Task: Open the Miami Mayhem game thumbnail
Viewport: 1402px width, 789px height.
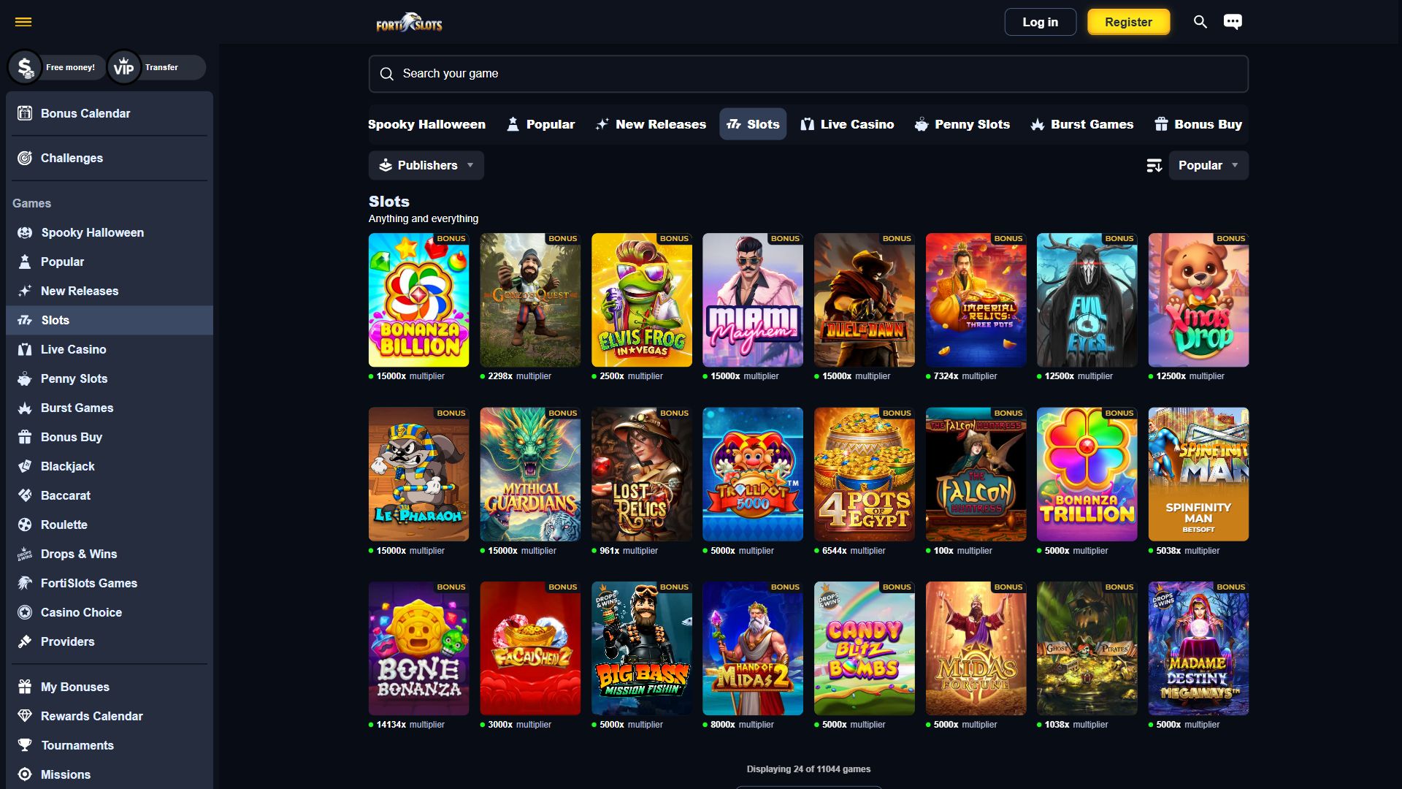Action: coord(753,300)
